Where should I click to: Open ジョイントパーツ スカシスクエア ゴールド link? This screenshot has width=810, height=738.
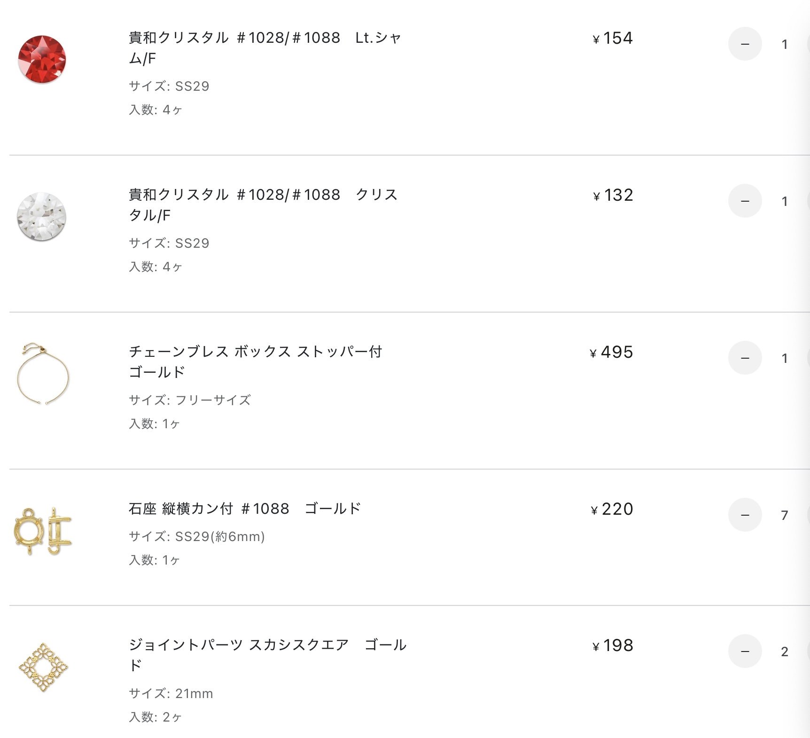(x=267, y=655)
